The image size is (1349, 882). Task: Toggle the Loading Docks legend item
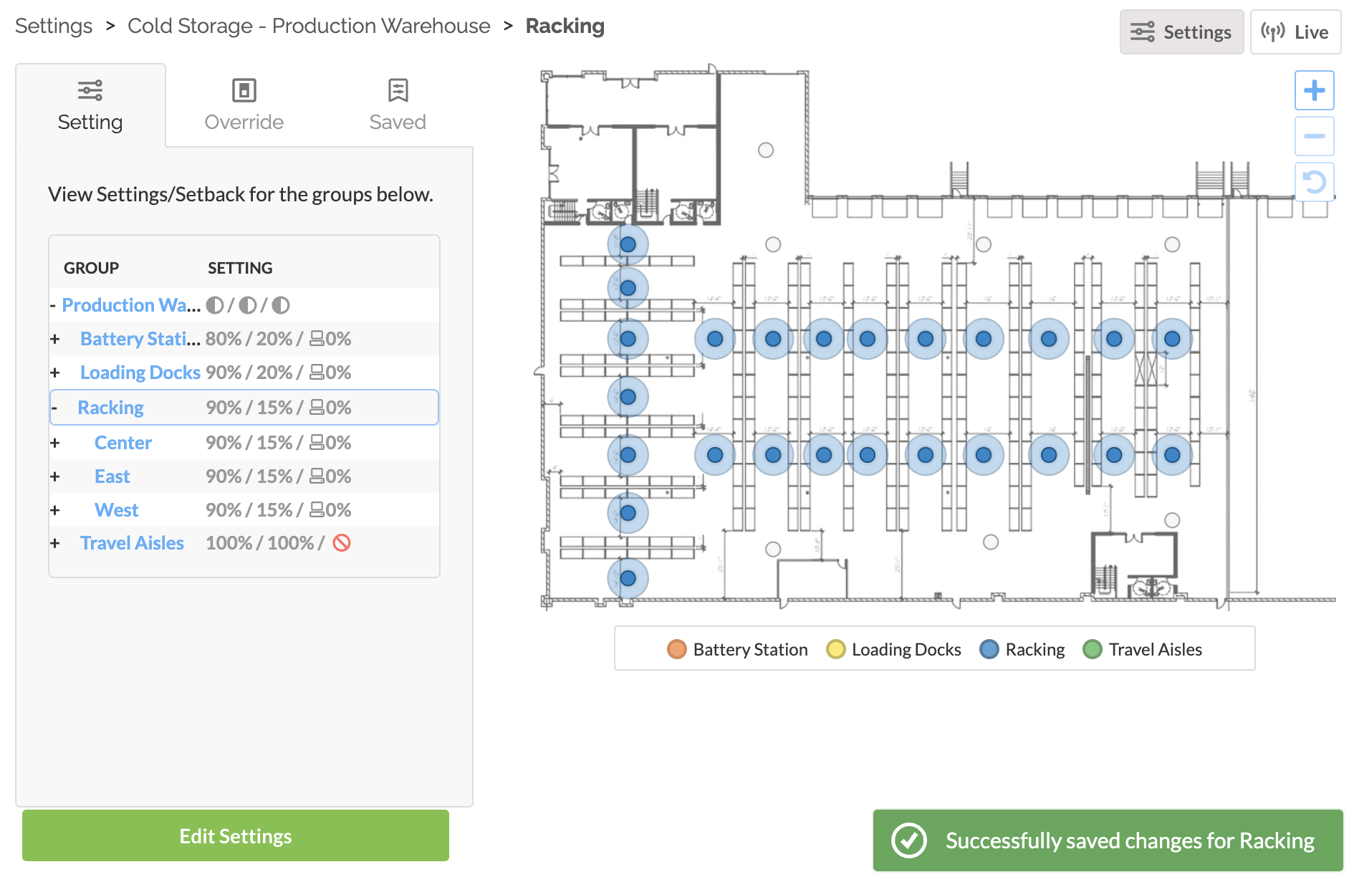[x=893, y=649]
